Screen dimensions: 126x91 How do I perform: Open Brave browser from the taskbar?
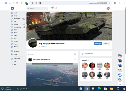point(93,89)
